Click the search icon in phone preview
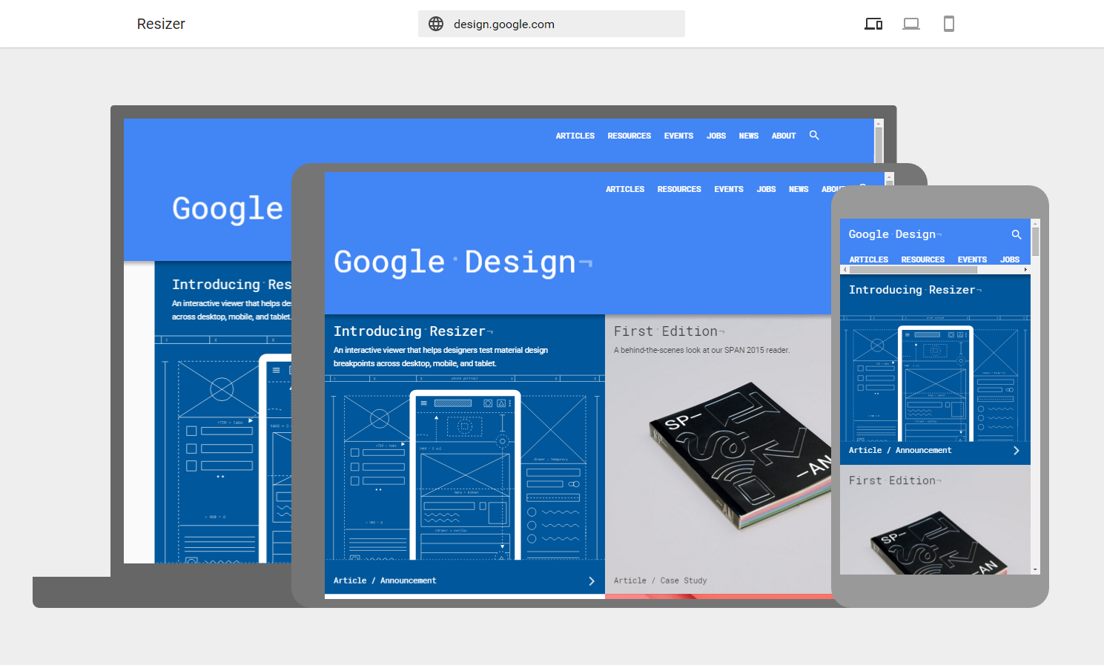This screenshot has width=1104, height=665. [x=1017, y=234]
